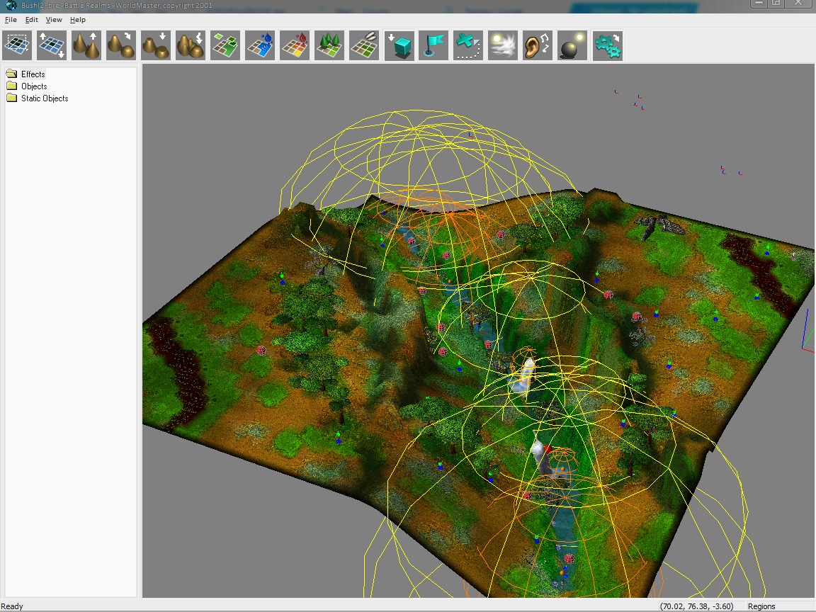Screen dimensions: 816x612
Task: Select the terrain grid selection tool
Action: [x=17, y=45]
